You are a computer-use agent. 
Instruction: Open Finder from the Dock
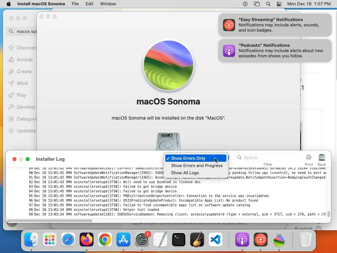pyautogui.click(x=31, y=239)
